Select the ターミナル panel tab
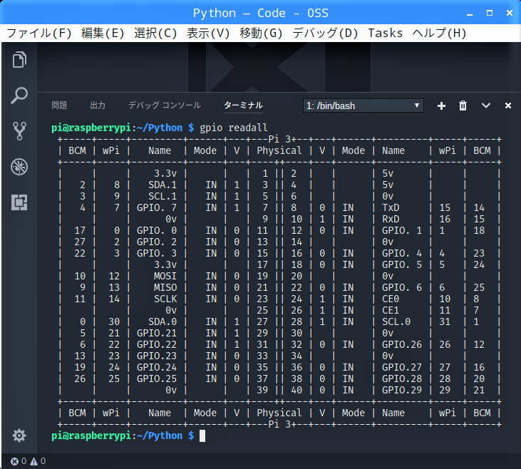Viewport: 521px width, 469px height. tap(243, 105)
